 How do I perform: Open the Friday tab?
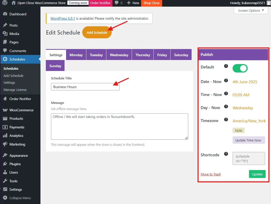[162, 55]
